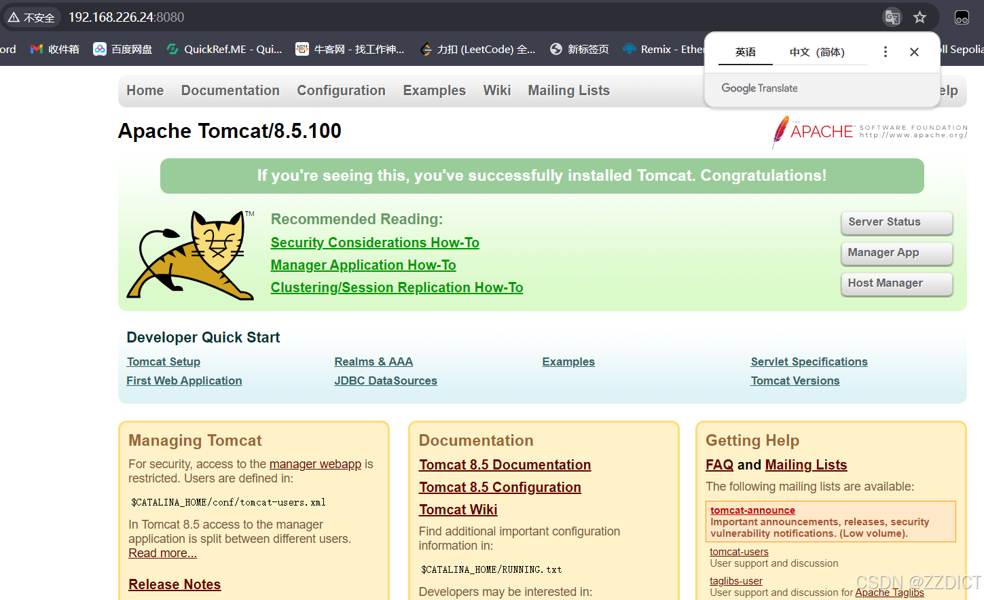Open translate popup more options menu
Screen dimensions: 984x600
(x=885, y=52)
